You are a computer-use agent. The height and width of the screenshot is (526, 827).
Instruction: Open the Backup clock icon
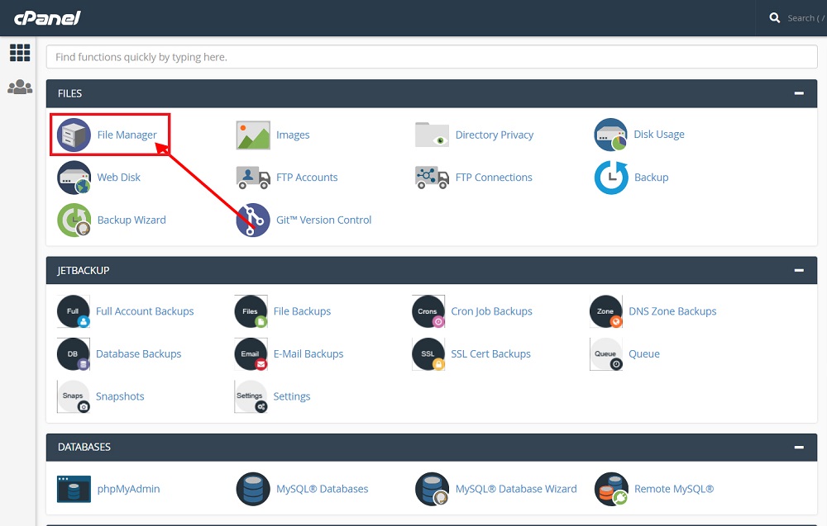tap(610, 178)
